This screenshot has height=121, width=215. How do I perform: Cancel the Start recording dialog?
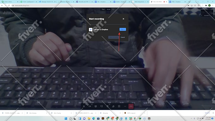point(123,37)
